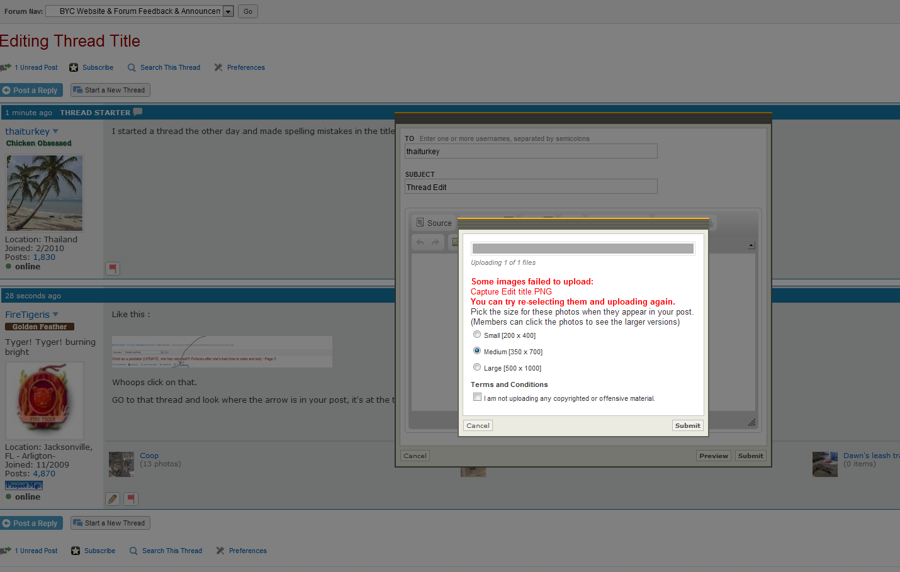
Task: Flag FireTigeris's post with the red flag
Action: coord(131,499)
